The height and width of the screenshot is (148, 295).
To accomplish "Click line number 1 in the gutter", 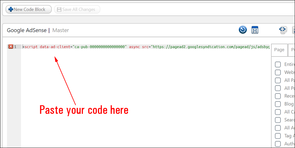I will 15,47.
